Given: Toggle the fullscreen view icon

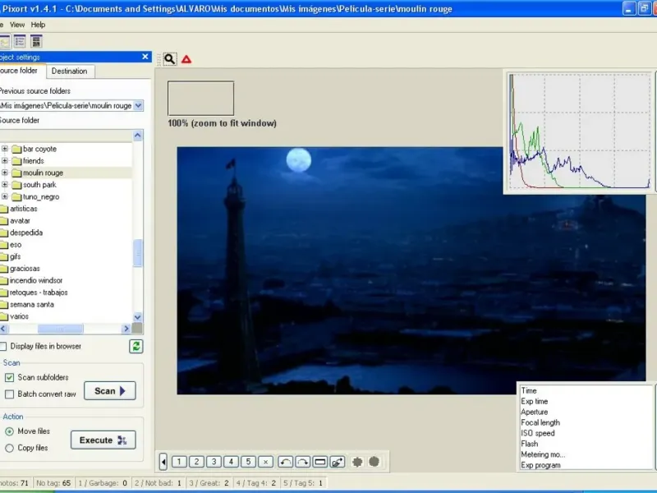Looking at the screenshot, I should 320,462.
